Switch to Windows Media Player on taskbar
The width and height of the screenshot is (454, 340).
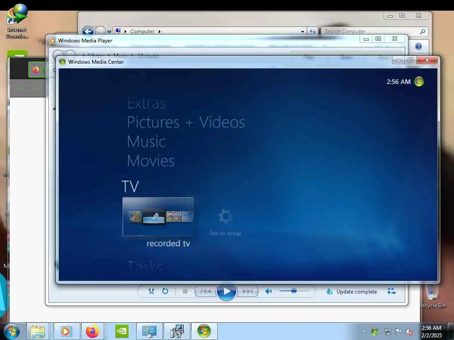pos(66,331)
